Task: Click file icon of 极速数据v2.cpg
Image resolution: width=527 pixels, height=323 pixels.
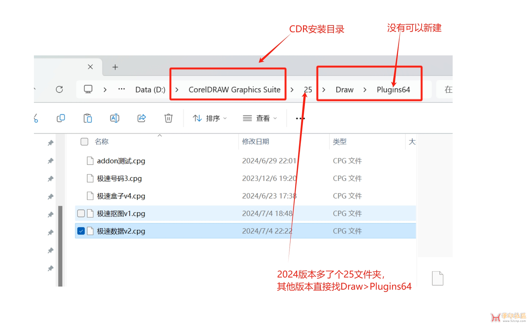Action: point(90,231)
